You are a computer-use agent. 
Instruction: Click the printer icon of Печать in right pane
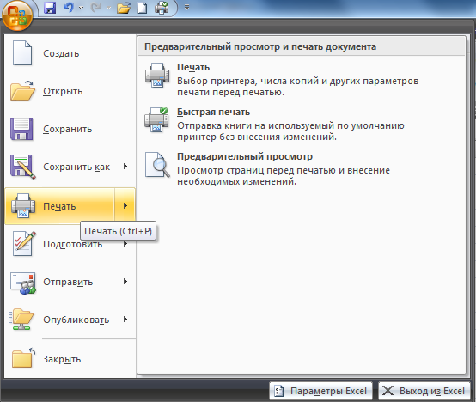(157, 76)
